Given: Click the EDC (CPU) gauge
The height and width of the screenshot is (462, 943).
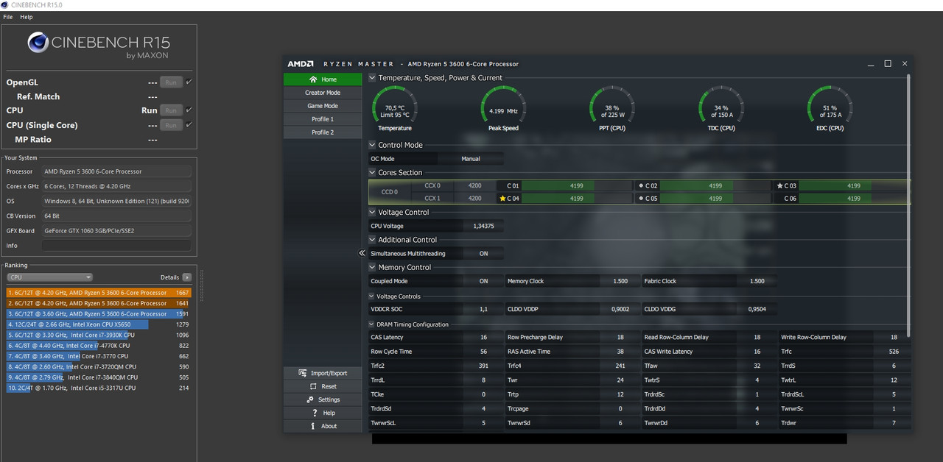Looking at the screenshot, I should [830, 108].
